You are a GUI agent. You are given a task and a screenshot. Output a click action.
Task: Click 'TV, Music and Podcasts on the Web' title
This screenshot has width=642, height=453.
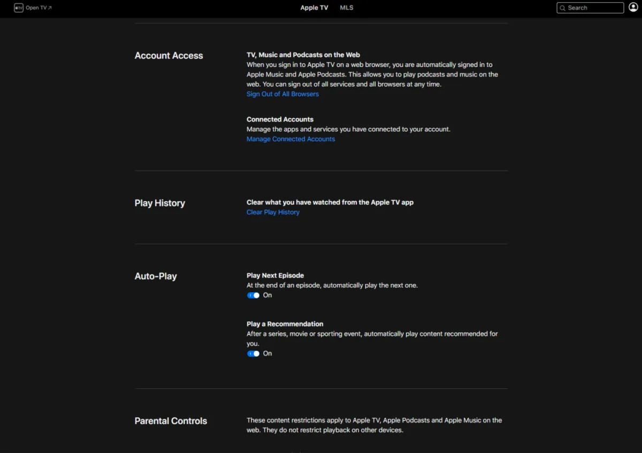click(303, 55)
